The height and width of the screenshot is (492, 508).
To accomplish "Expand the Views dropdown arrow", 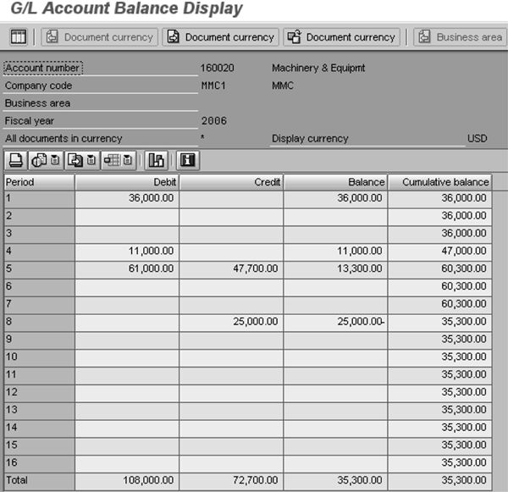I will click(55, 160).
